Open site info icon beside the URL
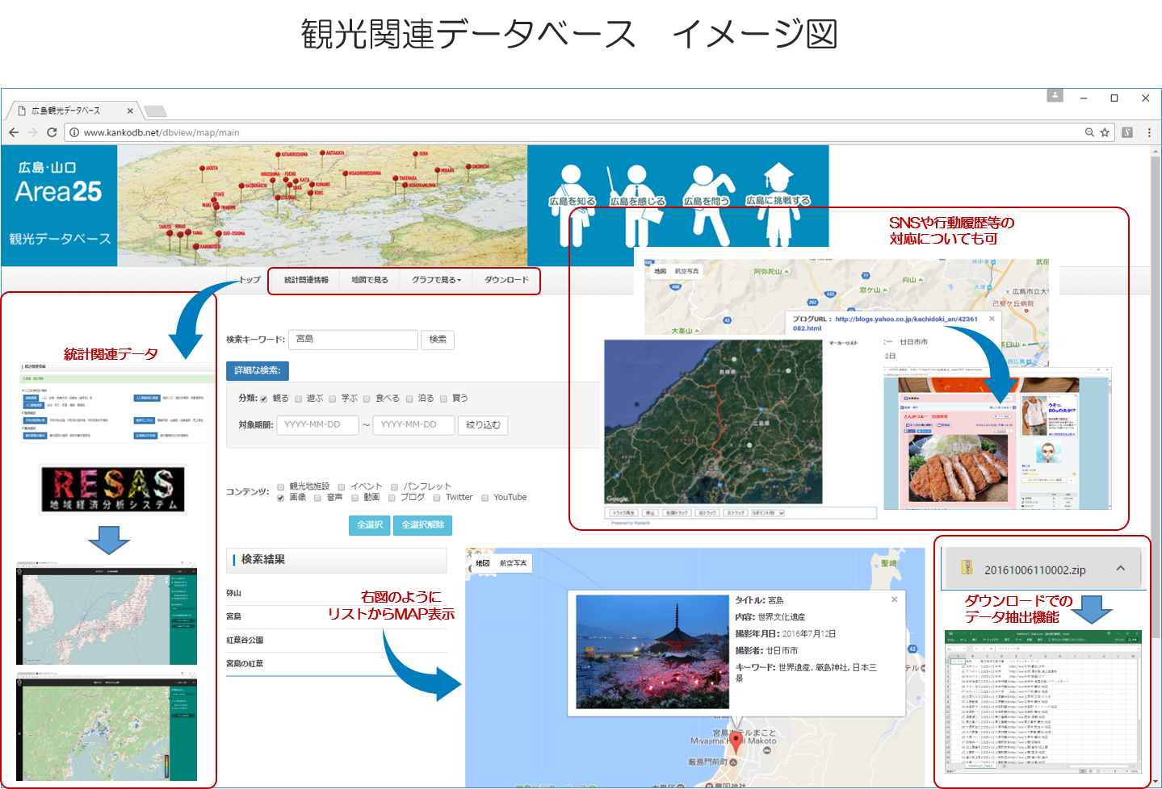Screen dimensions: 1162x789 [x=73, y=132]
